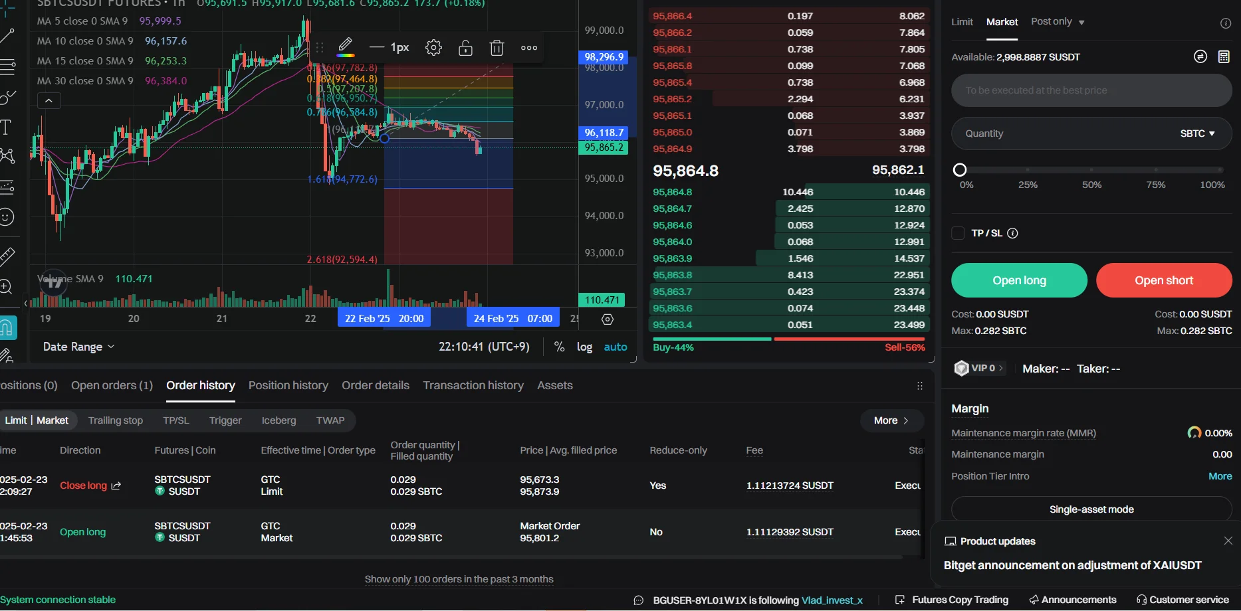Select the ruler measure tool
This screenshot has width=1241, height=611.
7,256
